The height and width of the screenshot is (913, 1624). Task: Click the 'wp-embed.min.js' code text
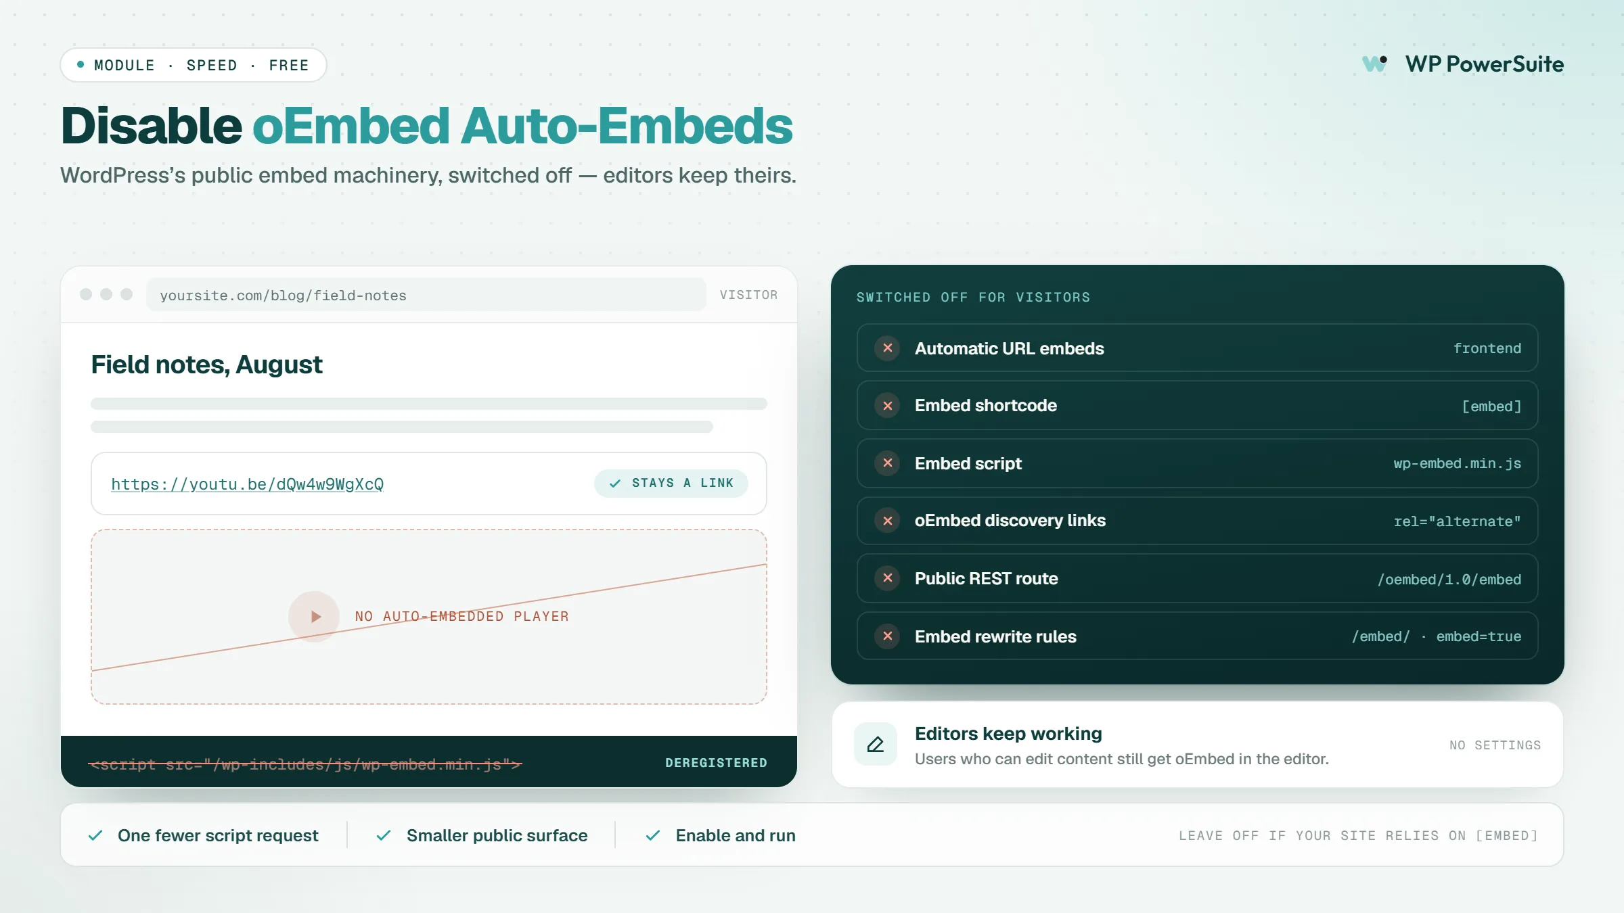pyautogui.click(x=1458, y=463)
